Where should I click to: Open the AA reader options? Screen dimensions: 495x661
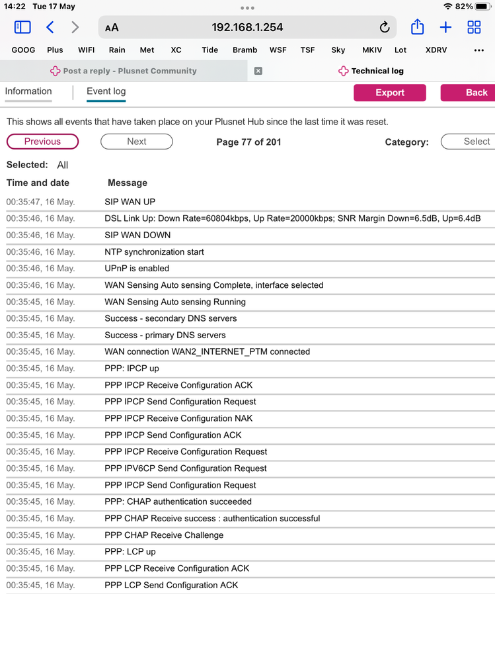pos(112,28)
